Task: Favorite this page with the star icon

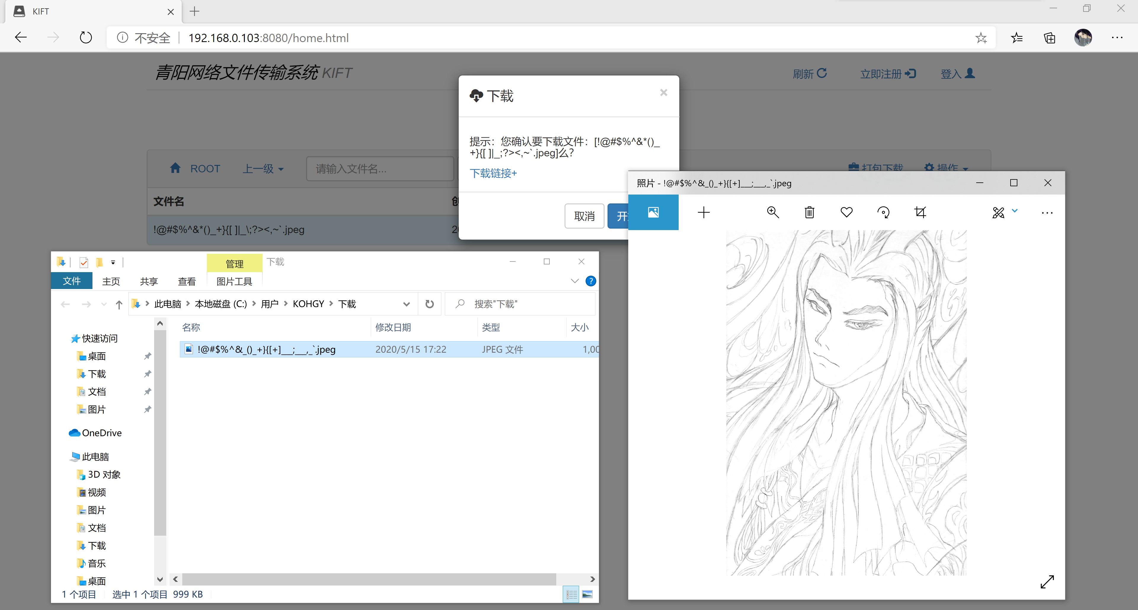Action: click(981, 38)
